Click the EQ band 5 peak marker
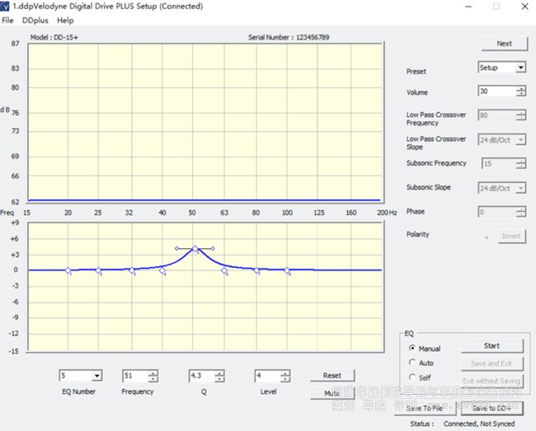The image size is (536, 431). coord(195,248)
